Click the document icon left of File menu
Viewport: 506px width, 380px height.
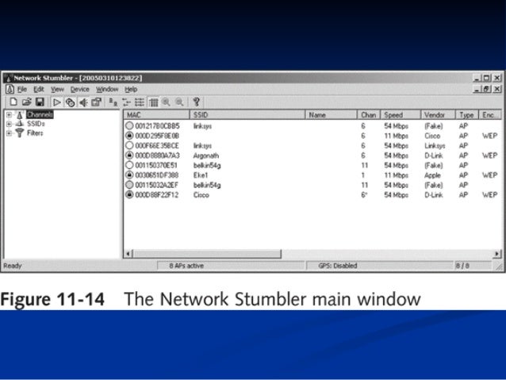coord(10,89)
